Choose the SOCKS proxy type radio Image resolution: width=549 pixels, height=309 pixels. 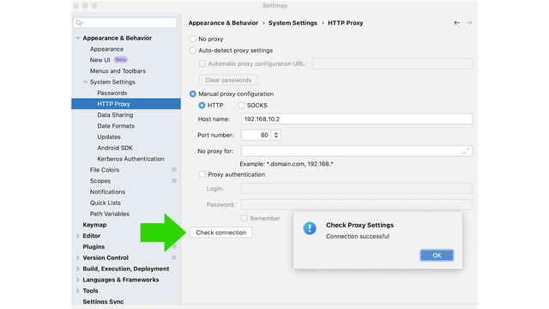(x=241, y=105)
